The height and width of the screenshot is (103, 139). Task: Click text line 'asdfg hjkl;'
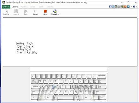click(x=24, y=50)
